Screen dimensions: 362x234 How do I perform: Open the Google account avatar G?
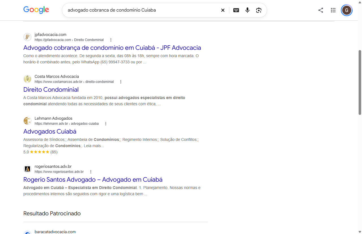[x=347, y=10]
